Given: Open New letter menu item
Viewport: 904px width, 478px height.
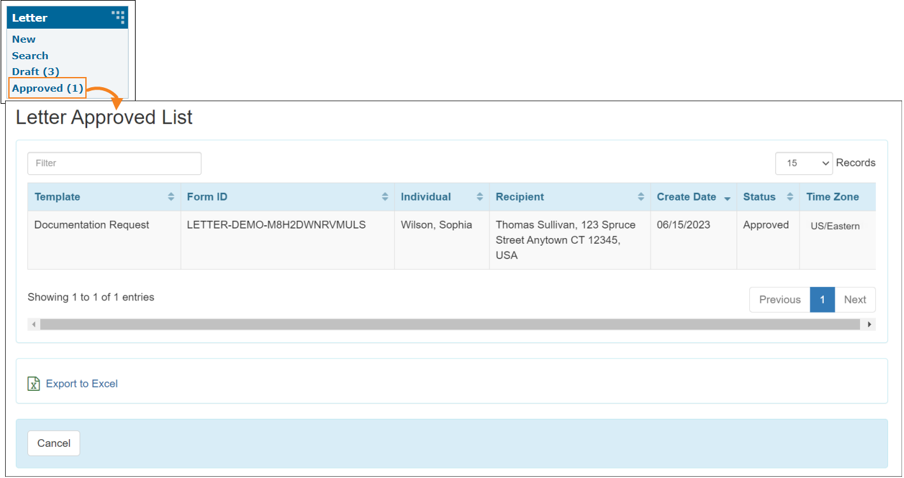Looking at the screenshot, I should [24, 39].
